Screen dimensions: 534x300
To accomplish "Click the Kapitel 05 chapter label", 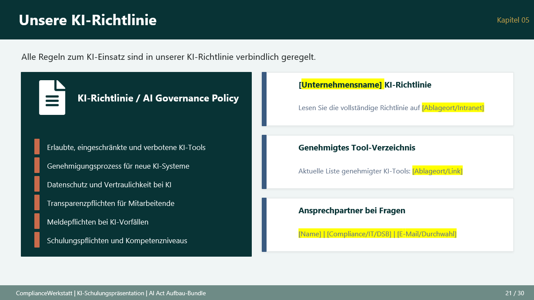I will (x=513, y=20).
